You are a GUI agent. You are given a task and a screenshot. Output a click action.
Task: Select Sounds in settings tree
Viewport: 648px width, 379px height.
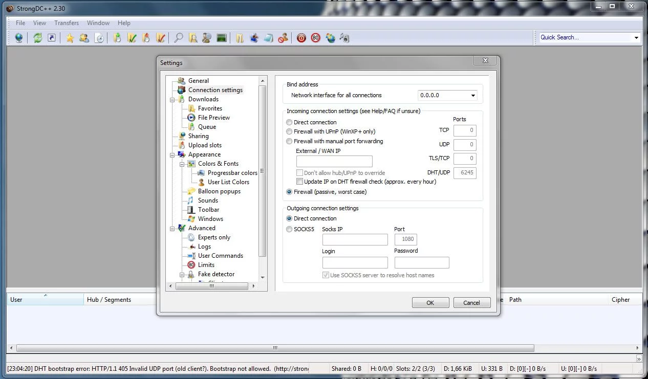[208, 200]
